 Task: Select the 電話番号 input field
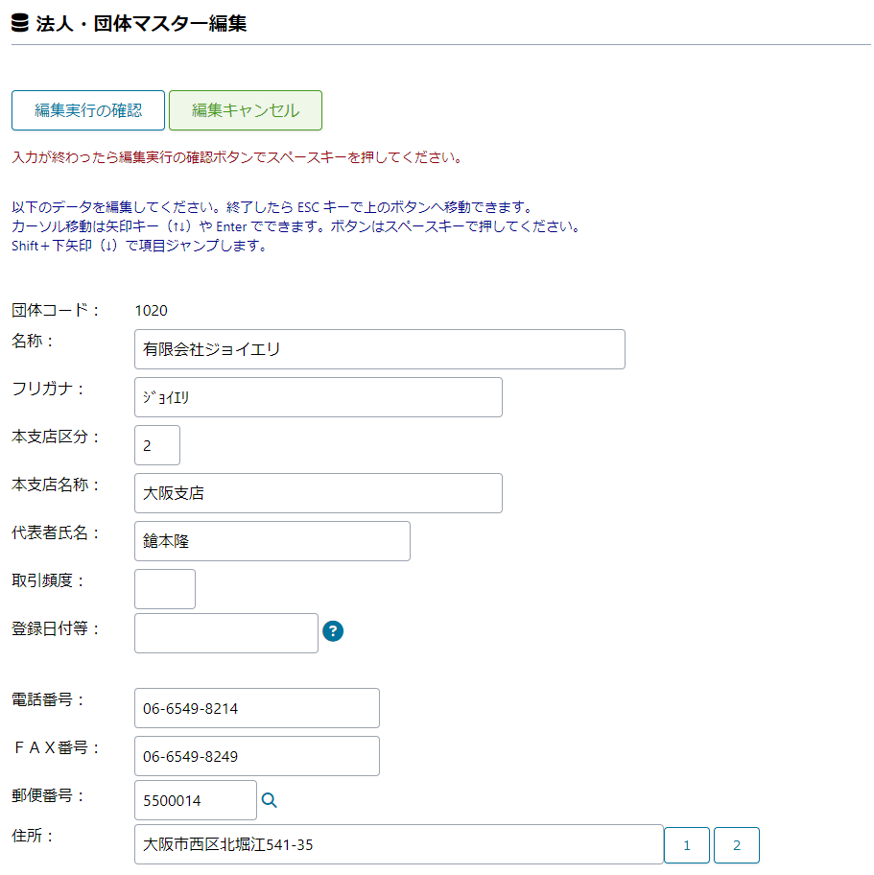coord(256,708)
